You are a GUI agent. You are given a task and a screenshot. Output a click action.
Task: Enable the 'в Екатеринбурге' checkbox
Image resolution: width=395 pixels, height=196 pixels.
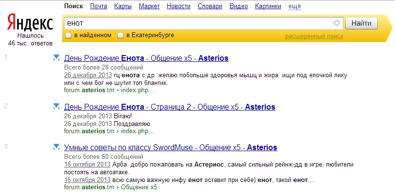[121, 36]
